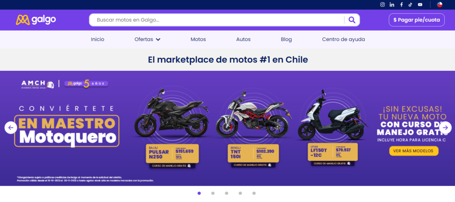This screenshot has width=455, height=202.
Task: Select the third carousel dot
Action: pos(226,193)
